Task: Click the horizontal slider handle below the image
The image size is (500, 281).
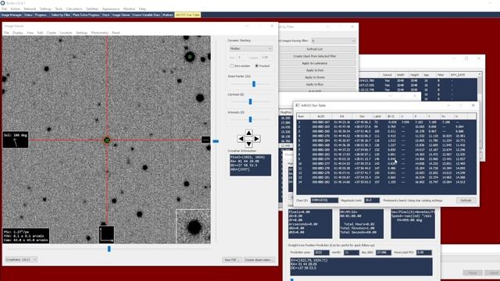Action: [109, 249]
